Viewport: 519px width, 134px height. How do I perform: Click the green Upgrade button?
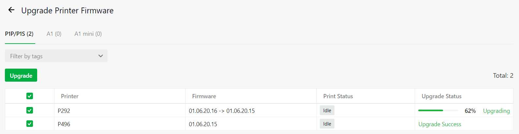coord(21,75)
